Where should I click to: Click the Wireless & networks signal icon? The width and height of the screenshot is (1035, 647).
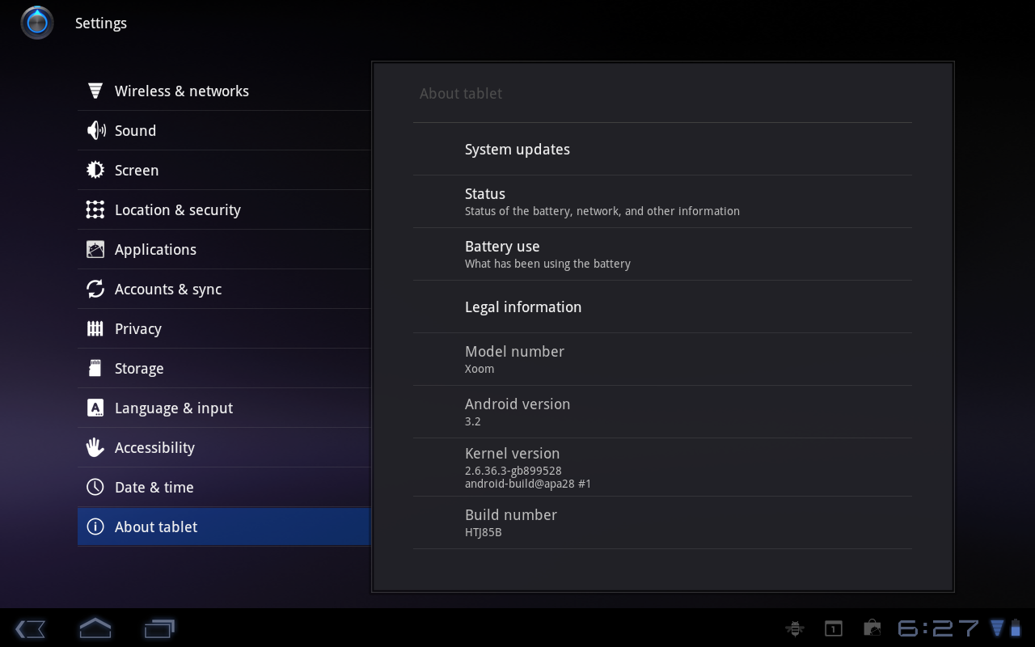tap(95, 91)
